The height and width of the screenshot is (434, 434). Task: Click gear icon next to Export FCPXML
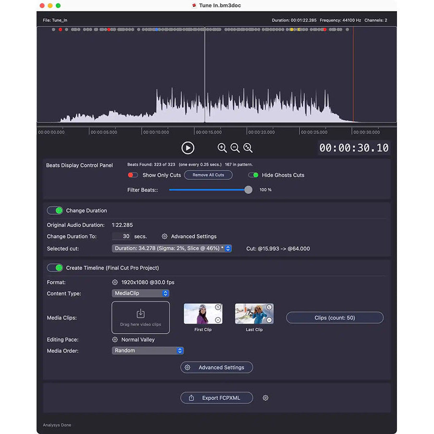point(265,398)
